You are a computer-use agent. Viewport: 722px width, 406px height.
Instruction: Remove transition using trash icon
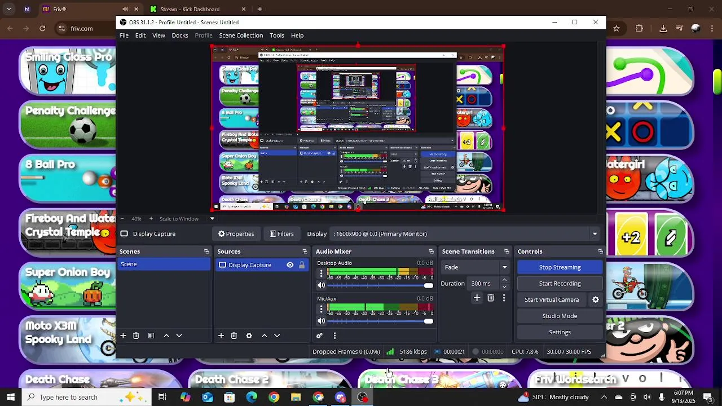pos(491,298)
